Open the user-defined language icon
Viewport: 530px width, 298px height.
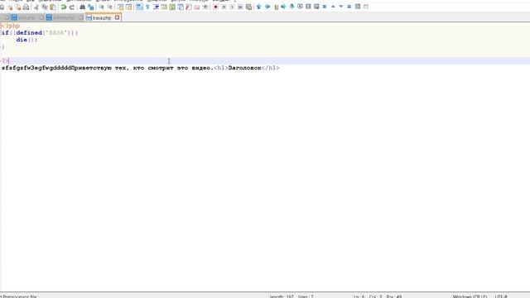coord(164,7)
